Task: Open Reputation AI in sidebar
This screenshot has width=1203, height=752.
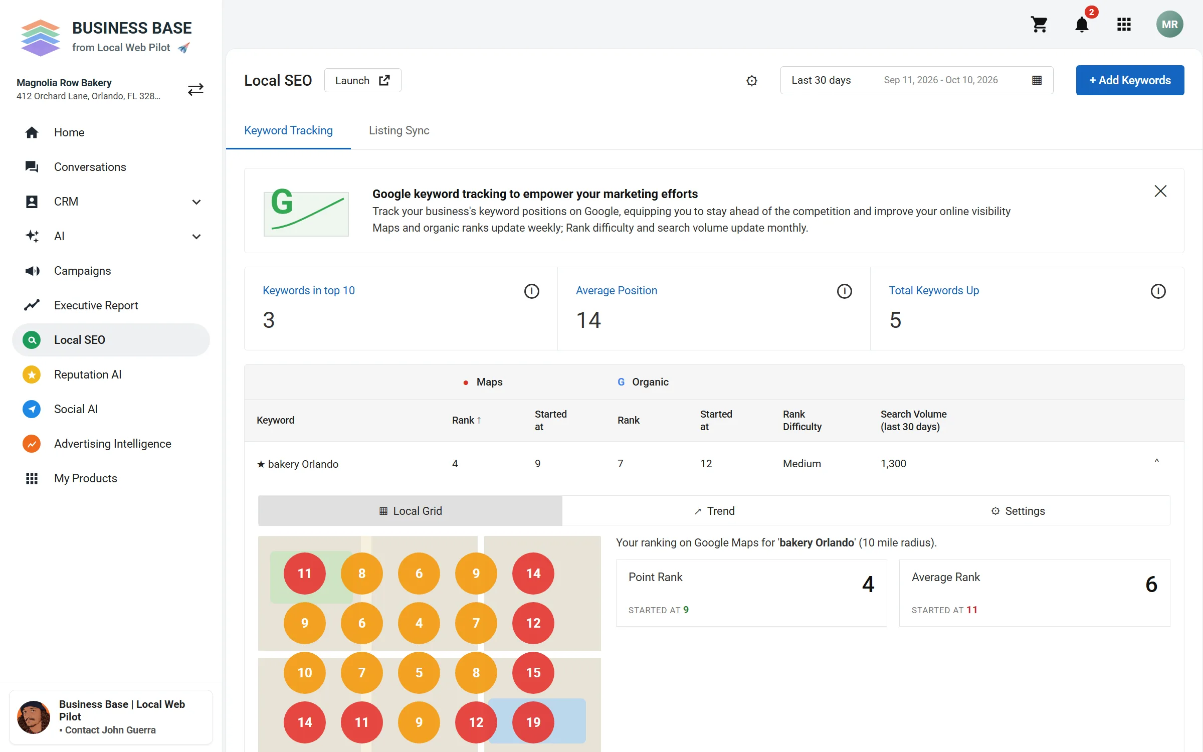Action: pos(111,374)
